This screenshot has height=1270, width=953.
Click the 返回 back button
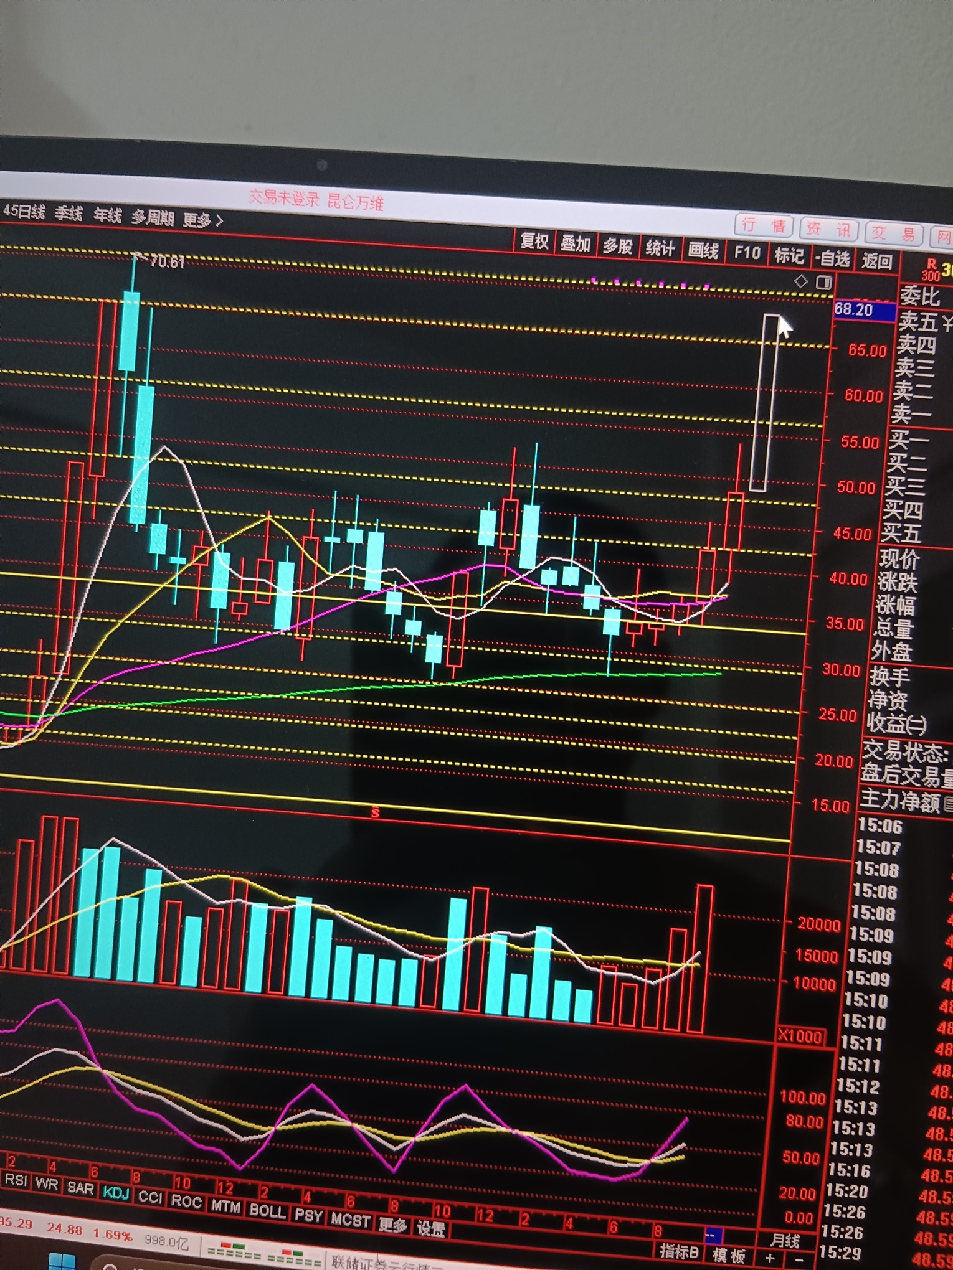(876, 260)
